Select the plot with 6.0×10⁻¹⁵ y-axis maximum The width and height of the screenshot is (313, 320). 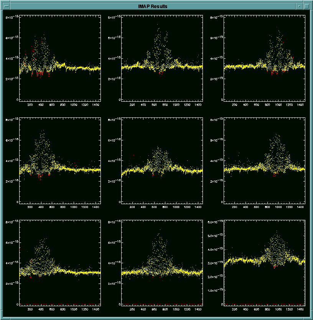(x=264, y=263)
